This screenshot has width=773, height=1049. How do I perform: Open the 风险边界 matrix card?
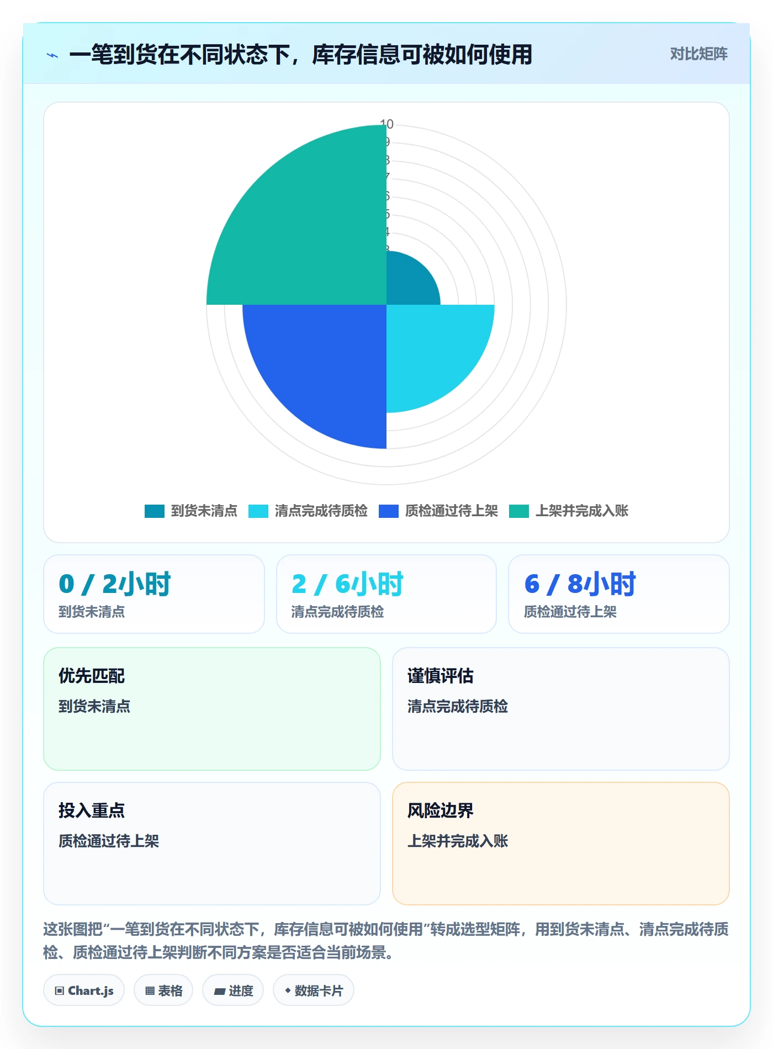coord(561,844)
